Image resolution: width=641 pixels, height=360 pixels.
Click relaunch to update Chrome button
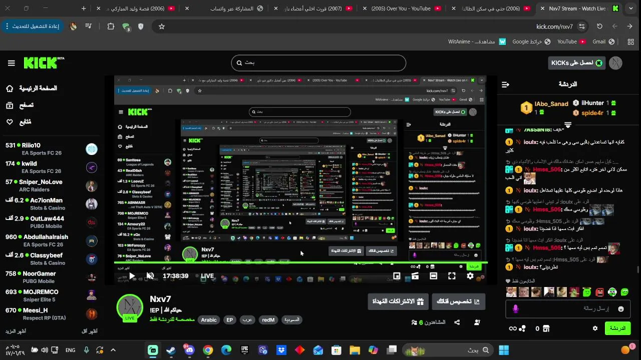(x=34, y=26)
